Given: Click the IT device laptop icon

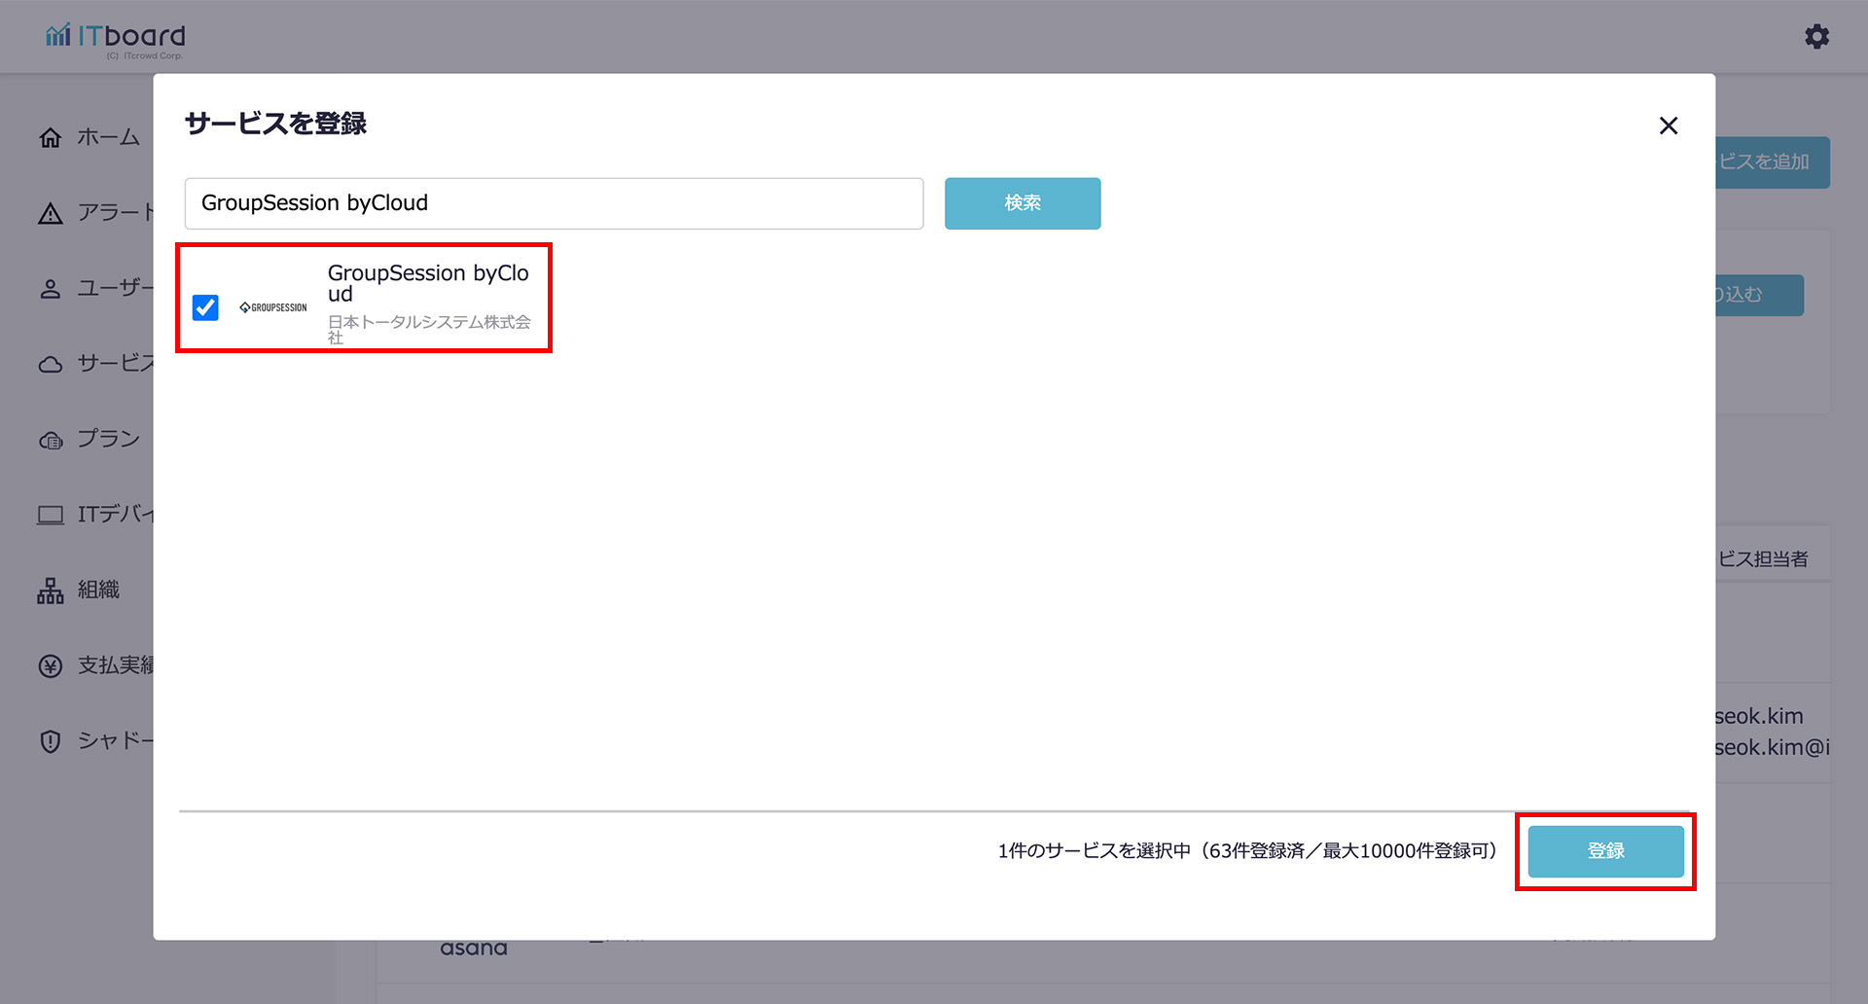Looking at the screenshot, I should [x=51, y=516].
